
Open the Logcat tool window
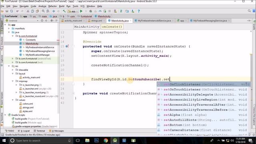coord(24,131)
